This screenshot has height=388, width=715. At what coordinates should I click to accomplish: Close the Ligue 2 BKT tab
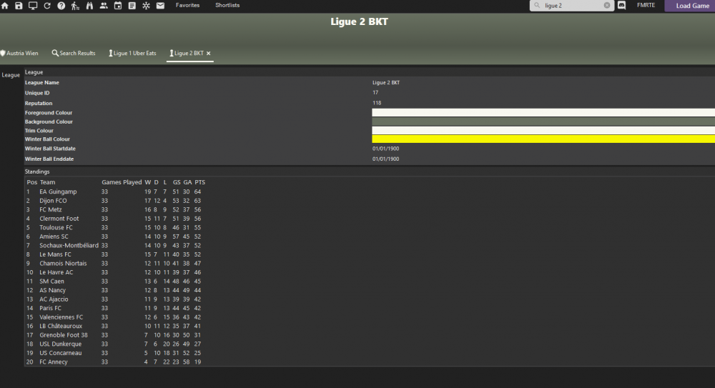tap(208, 54)
